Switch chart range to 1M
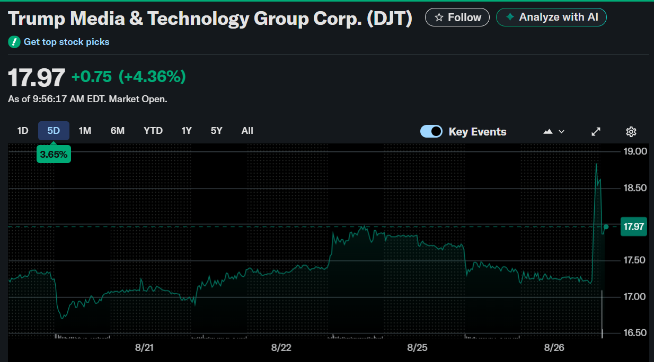 pyautogui.click(x=85, y=131)
